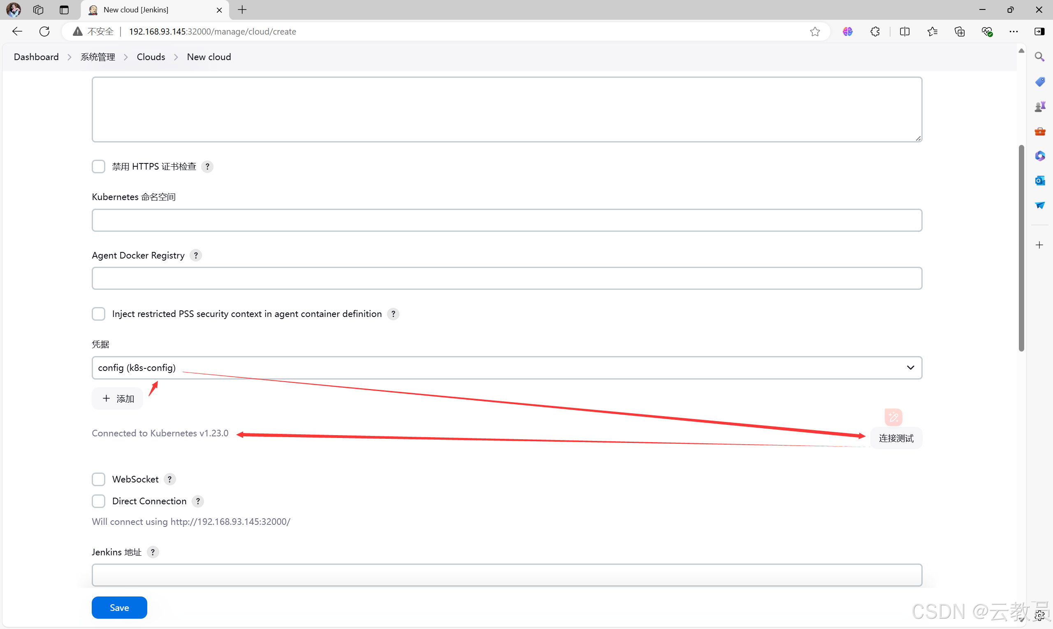
Task: Click 连接测试 test connection button
Action: (896, 438)
